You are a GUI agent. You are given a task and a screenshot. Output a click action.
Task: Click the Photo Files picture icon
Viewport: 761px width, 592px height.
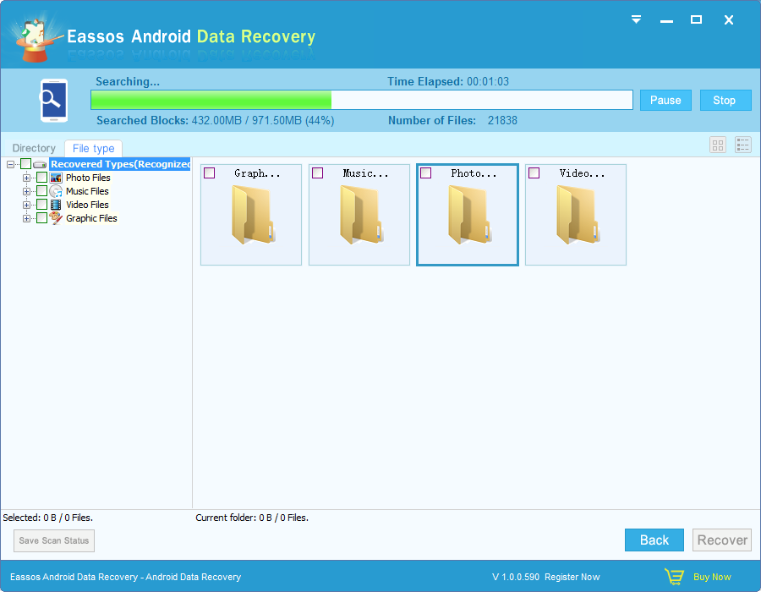pyautogui.click(x=57, y=178)
